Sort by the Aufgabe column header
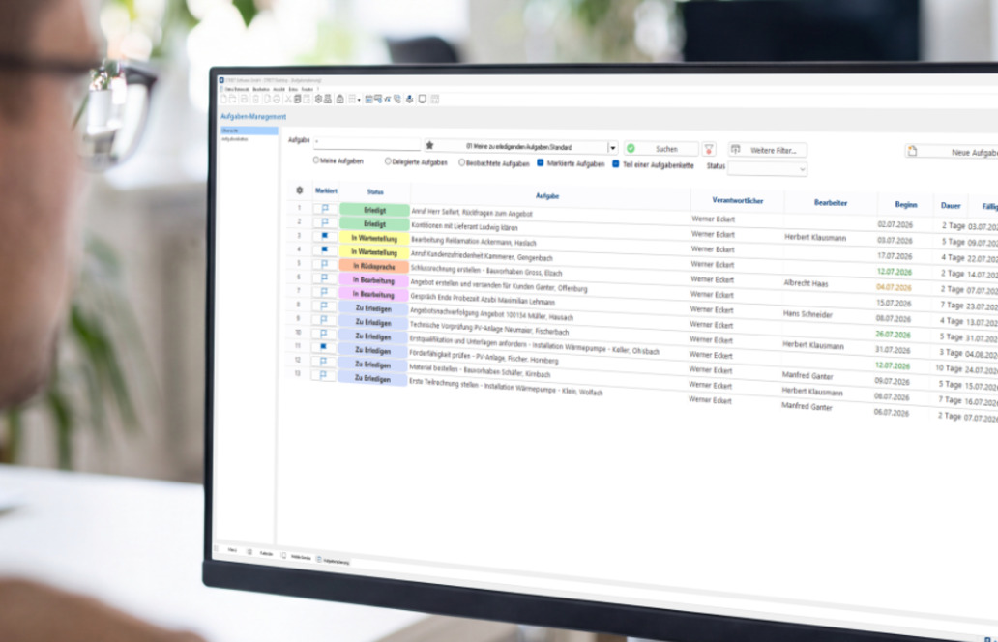This screenshot has width=998, height=642. 547,196
